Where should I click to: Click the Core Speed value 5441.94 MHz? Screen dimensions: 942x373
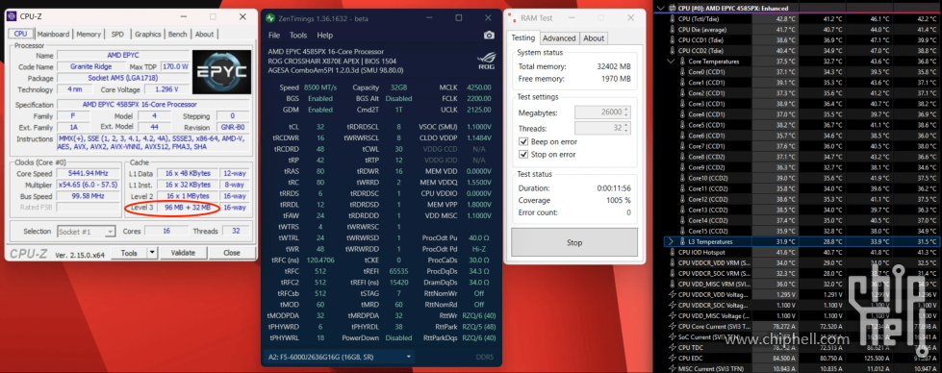tap(88, 174)
